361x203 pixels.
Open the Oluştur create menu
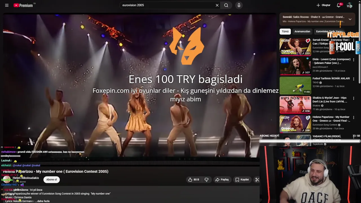click(323, 5)
